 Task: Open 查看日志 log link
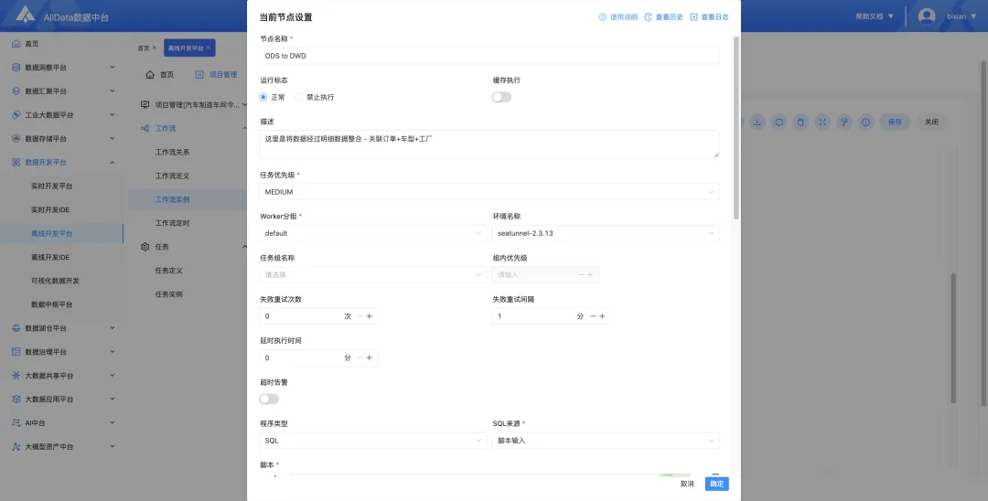pyautogui.click(x=710, y=17)
